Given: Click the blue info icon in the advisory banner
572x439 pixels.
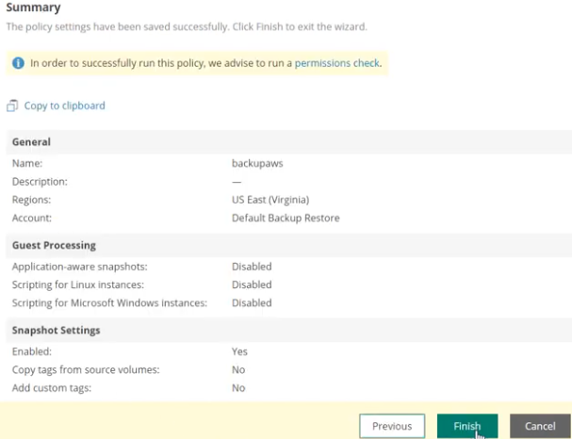Looking at the screenshot, I should tap(18, 63).
